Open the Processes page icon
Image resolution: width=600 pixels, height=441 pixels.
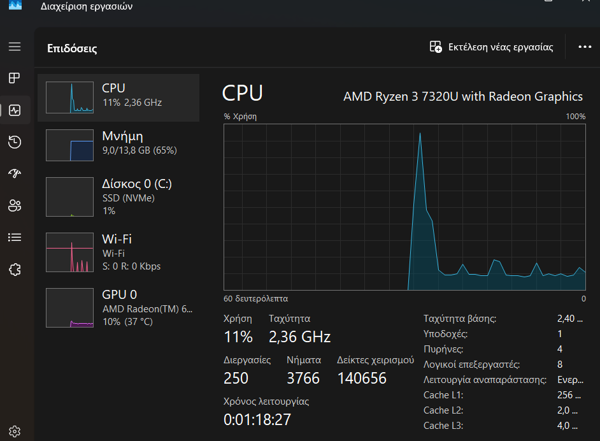(x=15, y=78)
